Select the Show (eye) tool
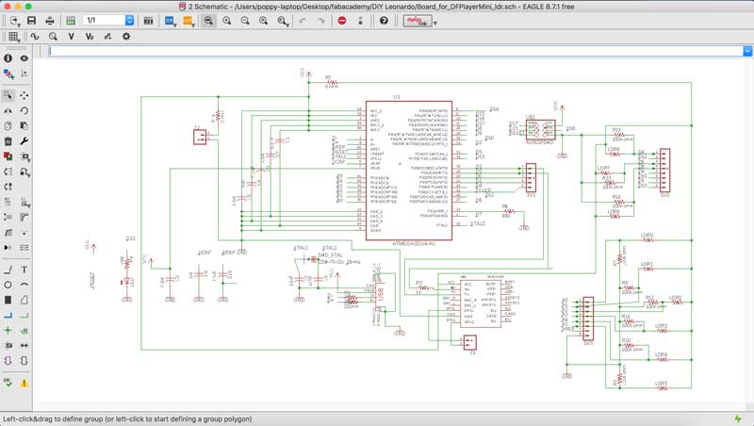This screenshot has width=754, height=426. (25, 58)
